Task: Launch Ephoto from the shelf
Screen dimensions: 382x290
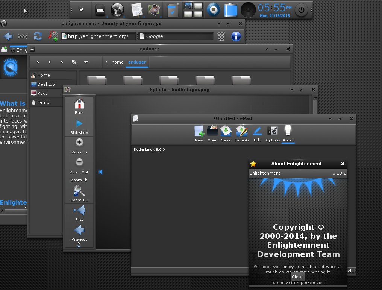Action: tap(154, 10)
